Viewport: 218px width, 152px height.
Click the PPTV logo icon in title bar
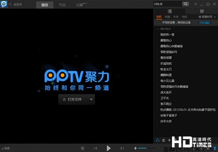click(x=4, y=4)
